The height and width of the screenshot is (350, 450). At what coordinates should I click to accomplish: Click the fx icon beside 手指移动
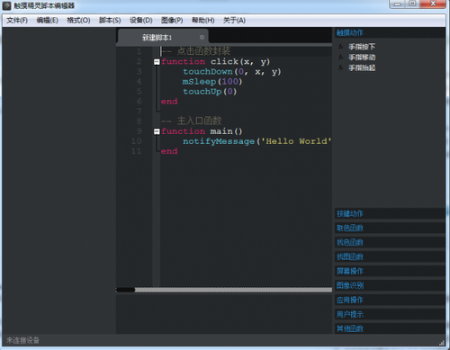point(341,57)
